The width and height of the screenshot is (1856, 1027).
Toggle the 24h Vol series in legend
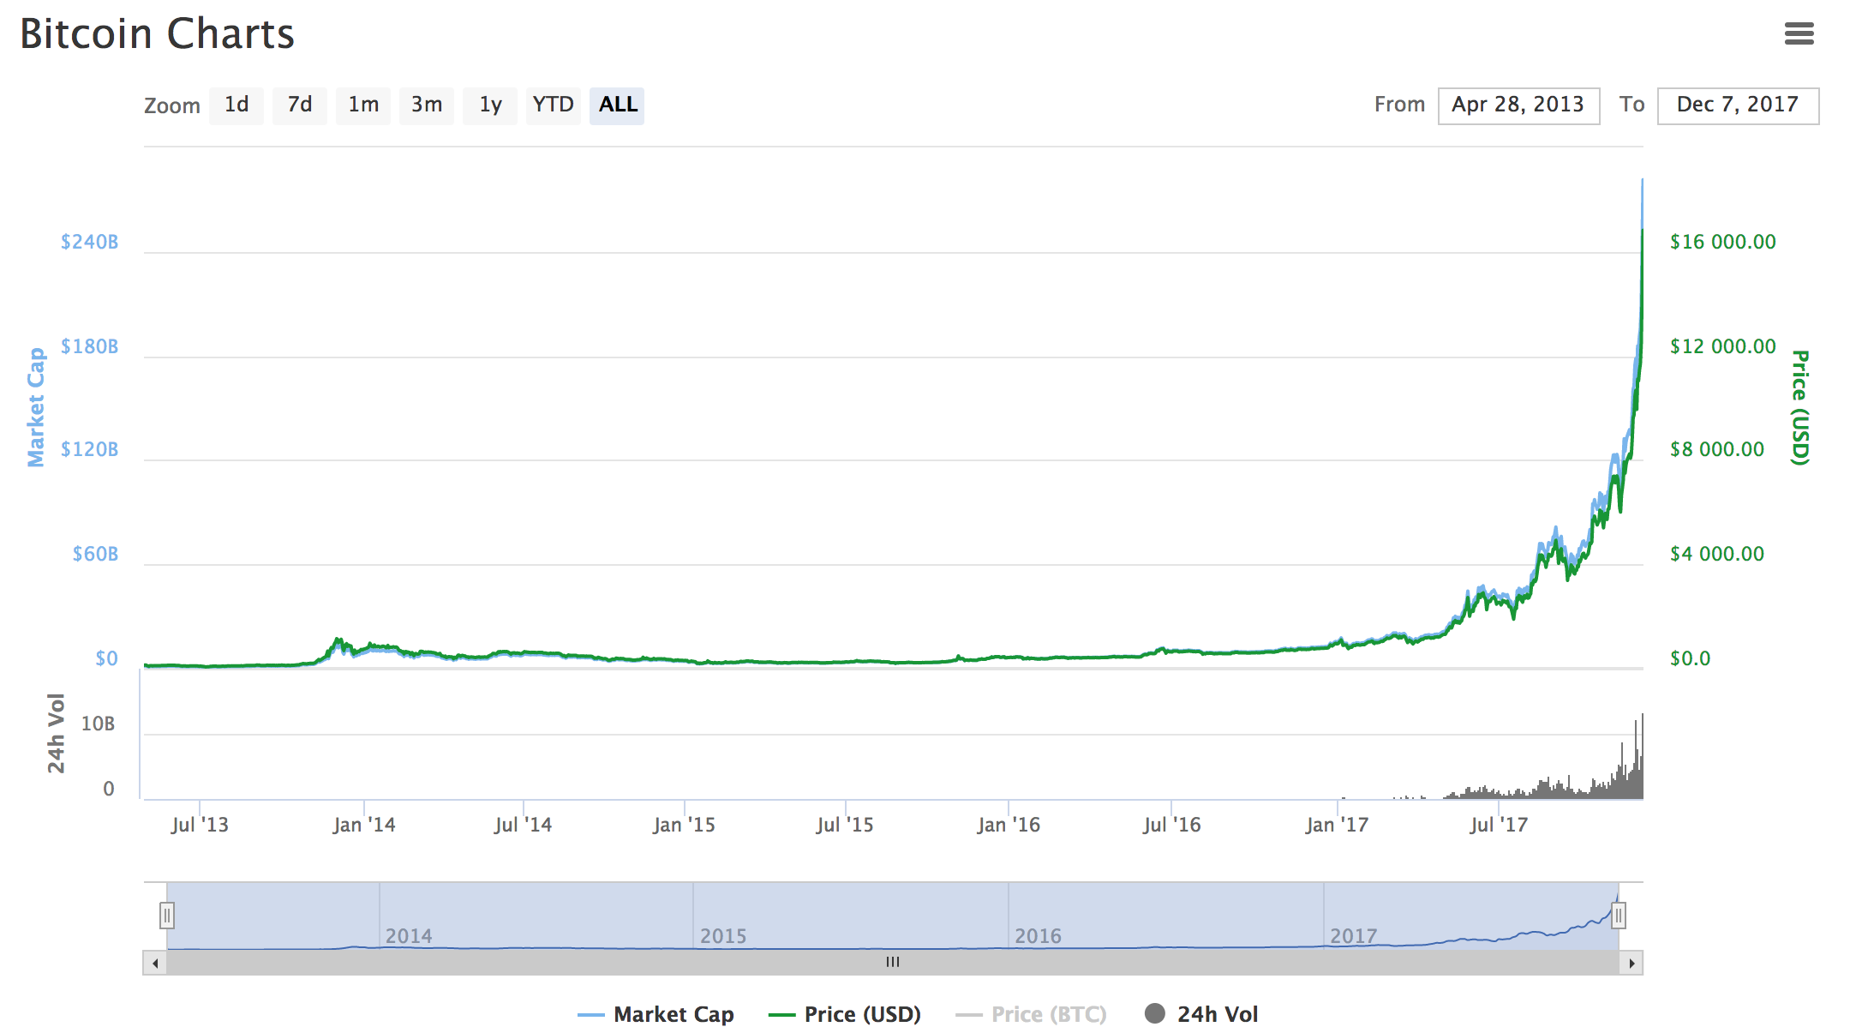[1201, 1014]
